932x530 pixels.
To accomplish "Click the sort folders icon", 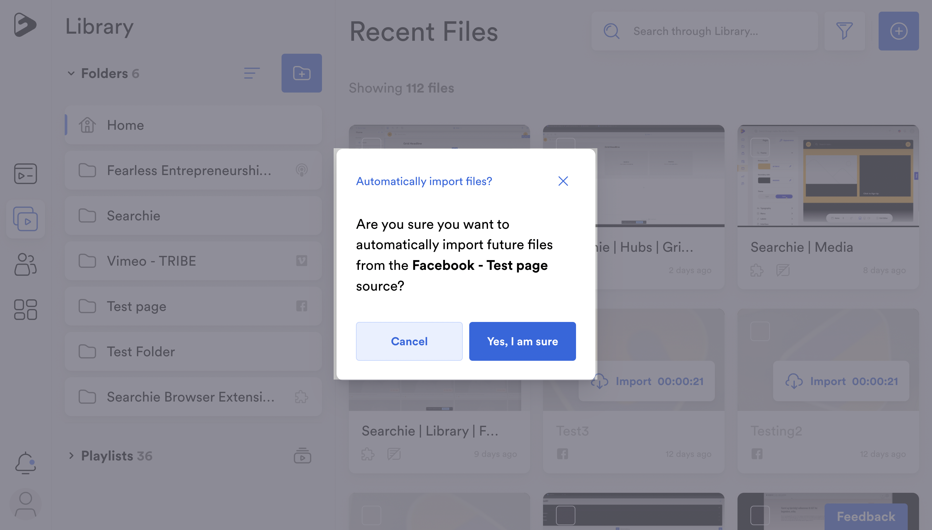I will click(252, 73).
